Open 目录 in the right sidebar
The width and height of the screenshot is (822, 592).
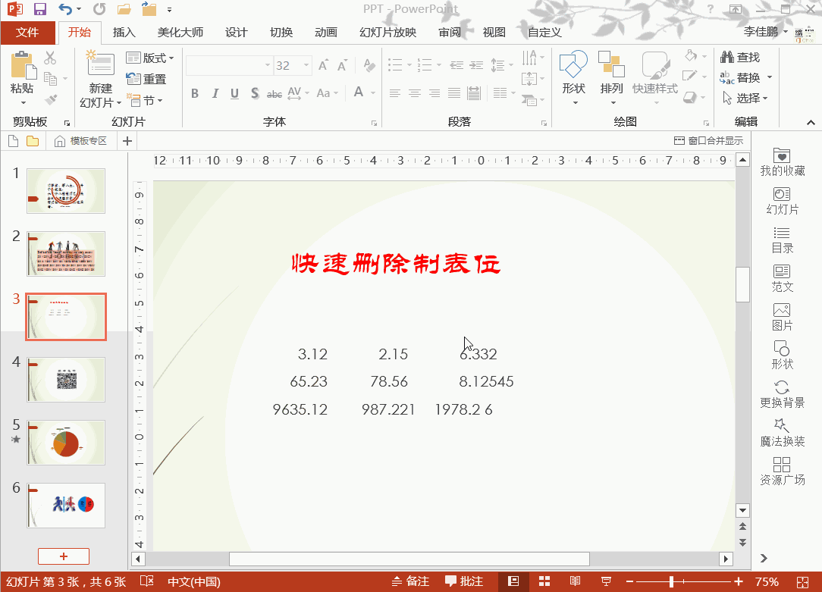point(782,240)
